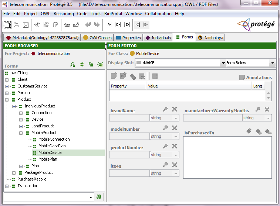Expand the Transaction tree node

(7, 186)
